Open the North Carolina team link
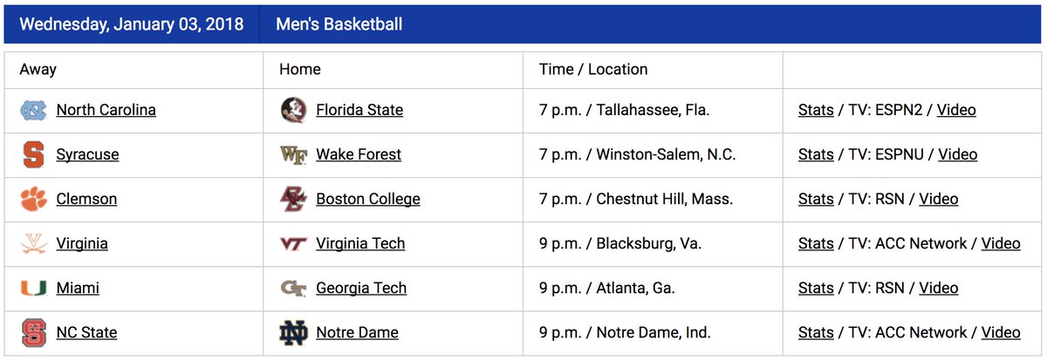This screenshot has width=1047, height=361. pyautogui.click(x=106, y=110)
